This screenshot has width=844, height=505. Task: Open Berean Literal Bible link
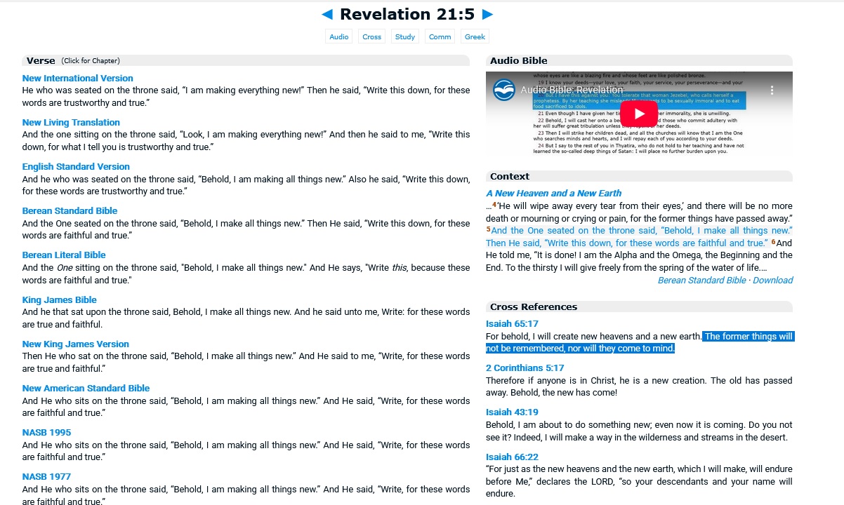(x=64, y=255)
